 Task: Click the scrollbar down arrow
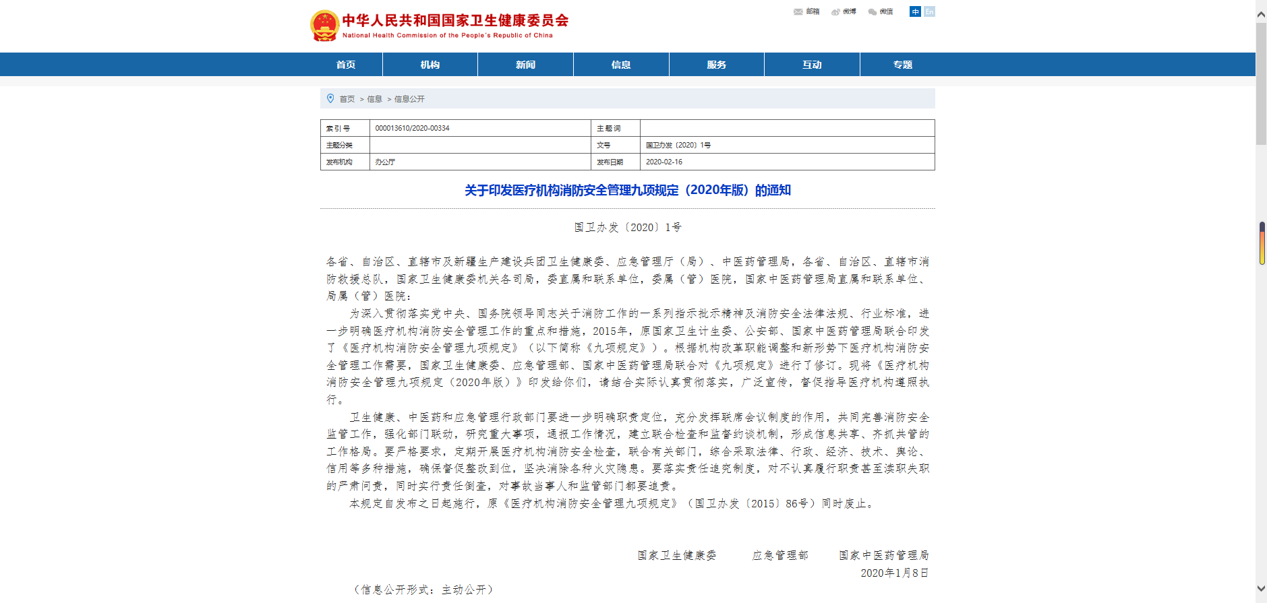pyautogui.click(x=1261, y=589)
